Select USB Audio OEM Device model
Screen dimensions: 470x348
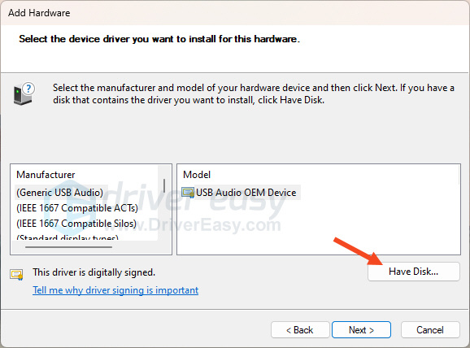[246, 193]
